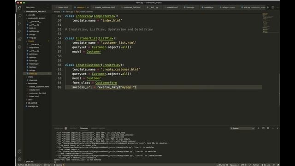Viewport: 295px width, 166px height.
Task: Click the errors and warnings status indicator
Action: (47, 165)
